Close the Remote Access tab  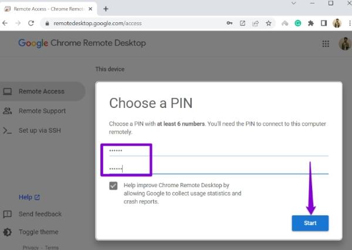[90, 9]
